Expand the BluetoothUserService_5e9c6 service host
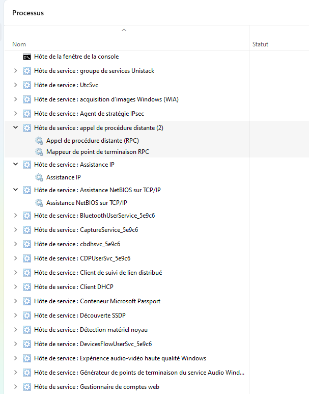 15,216
